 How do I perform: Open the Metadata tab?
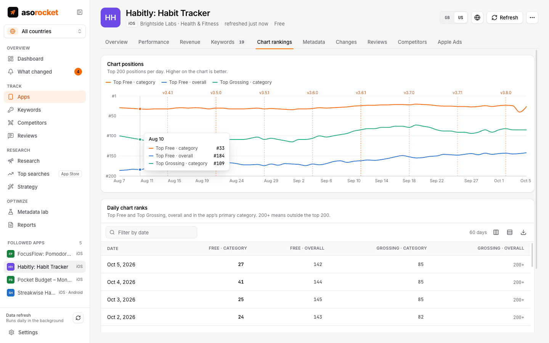pos(314,42)
